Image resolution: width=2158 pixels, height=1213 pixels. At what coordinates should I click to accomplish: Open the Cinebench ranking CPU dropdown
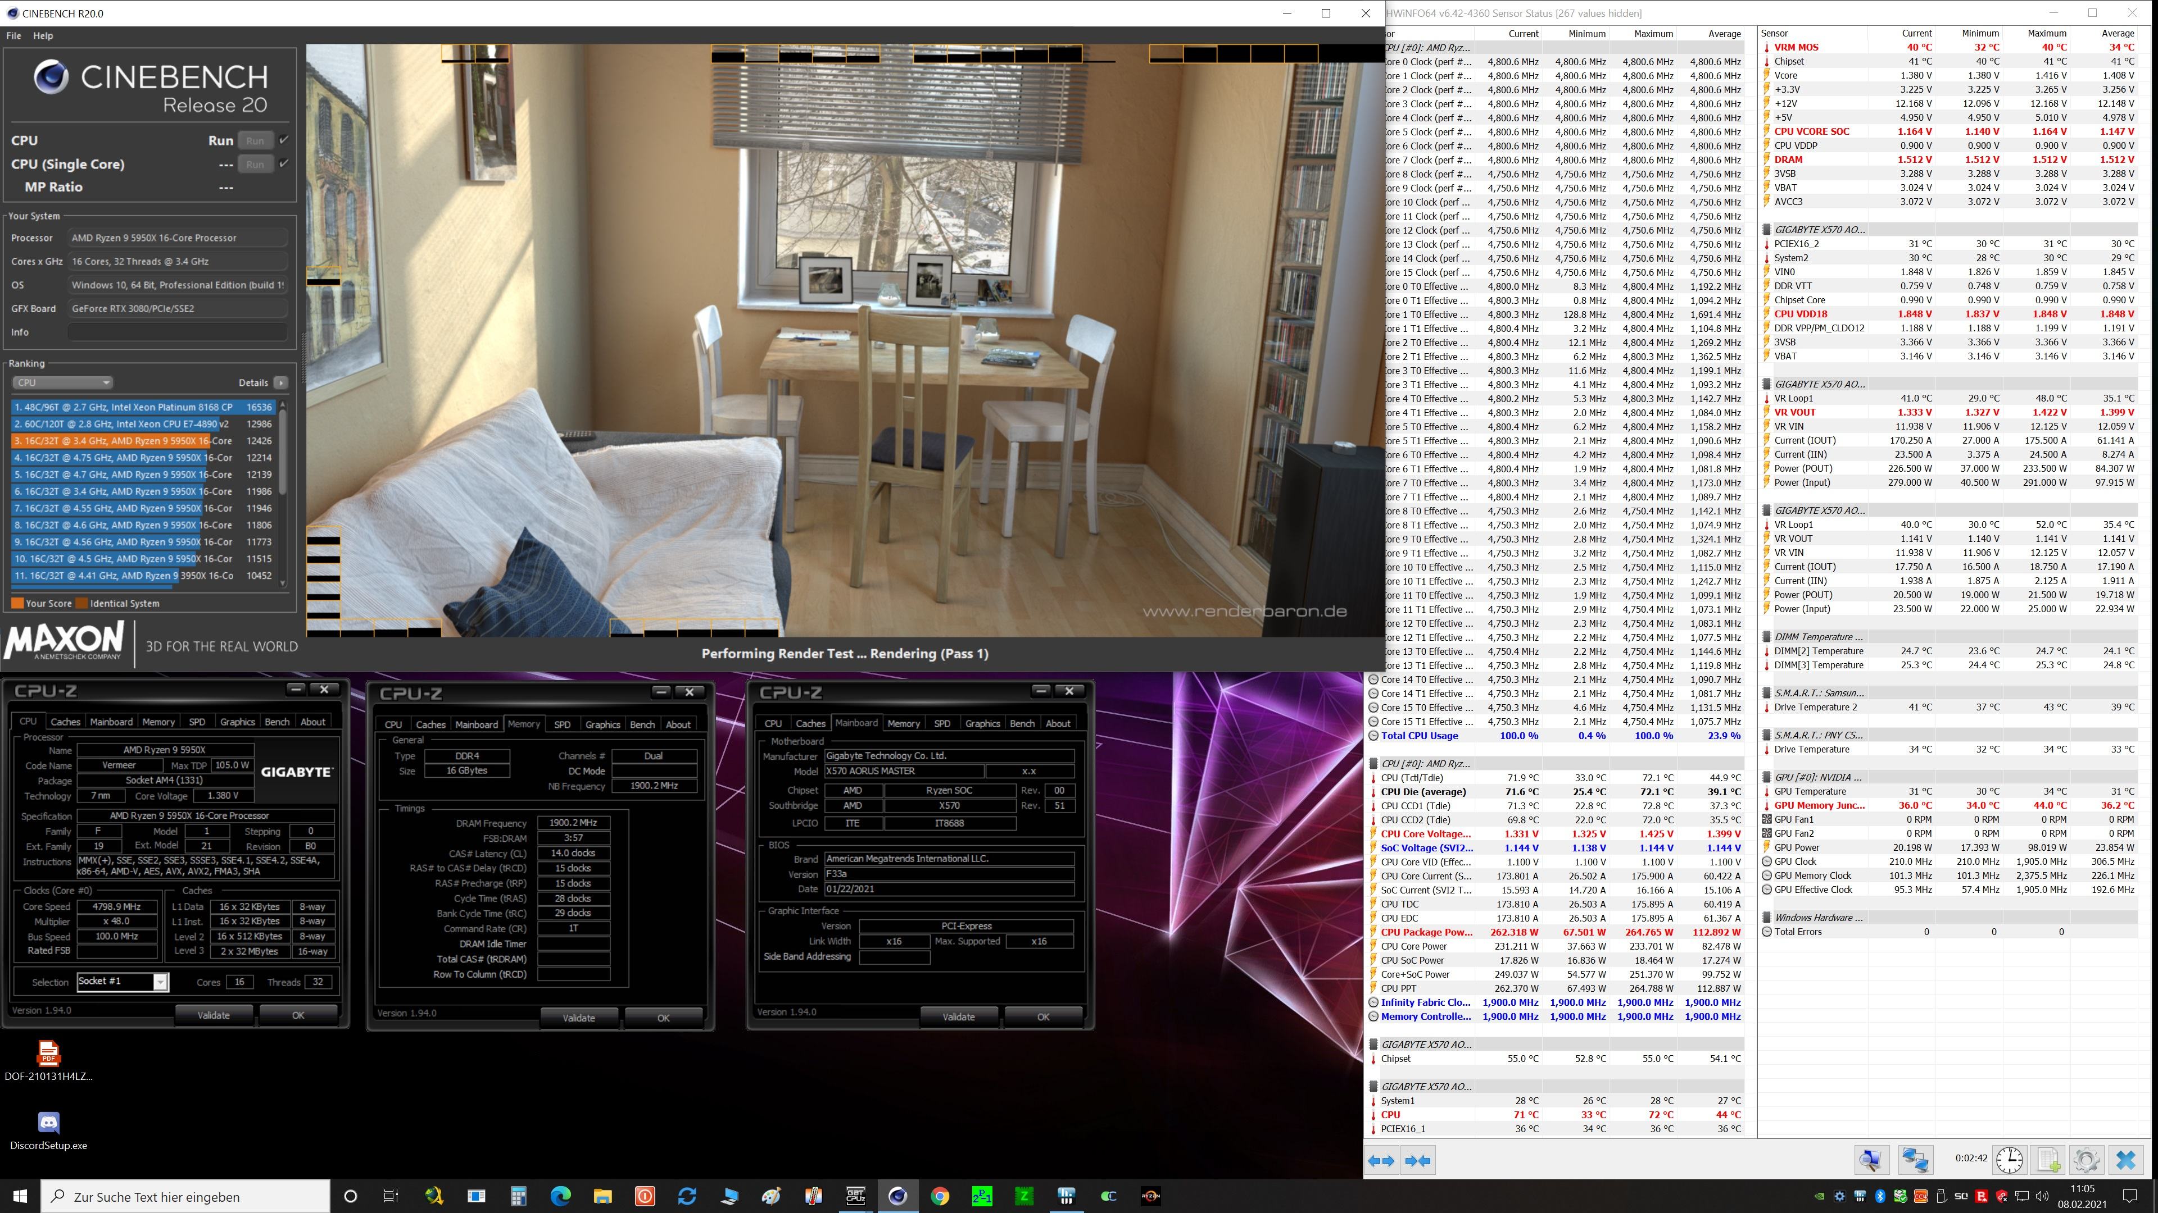tap(62, 382)
